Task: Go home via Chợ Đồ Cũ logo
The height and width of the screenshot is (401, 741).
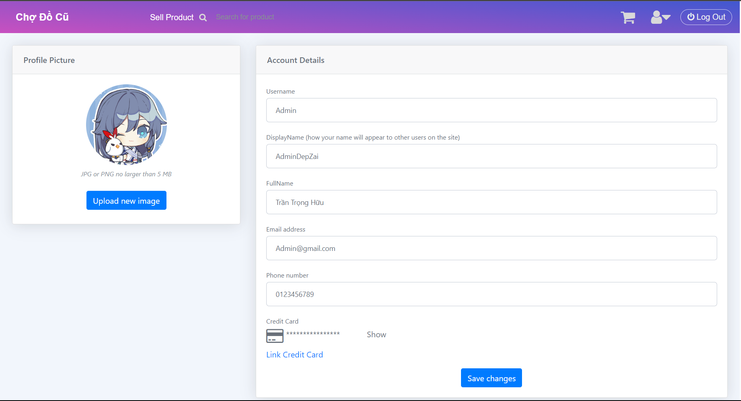Action: tap(42, 17)
